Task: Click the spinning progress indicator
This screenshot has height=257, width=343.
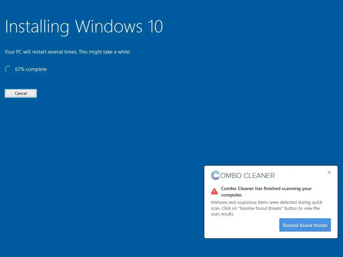Action: (x=7, y=69)
